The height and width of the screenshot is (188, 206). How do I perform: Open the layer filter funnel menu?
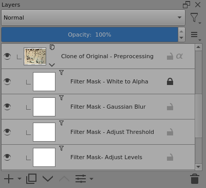(195, 18)
